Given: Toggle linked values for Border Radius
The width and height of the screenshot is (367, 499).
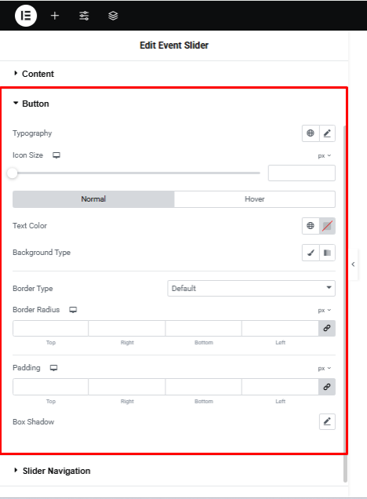Looking at the screenshot, I should pos(327,328).
